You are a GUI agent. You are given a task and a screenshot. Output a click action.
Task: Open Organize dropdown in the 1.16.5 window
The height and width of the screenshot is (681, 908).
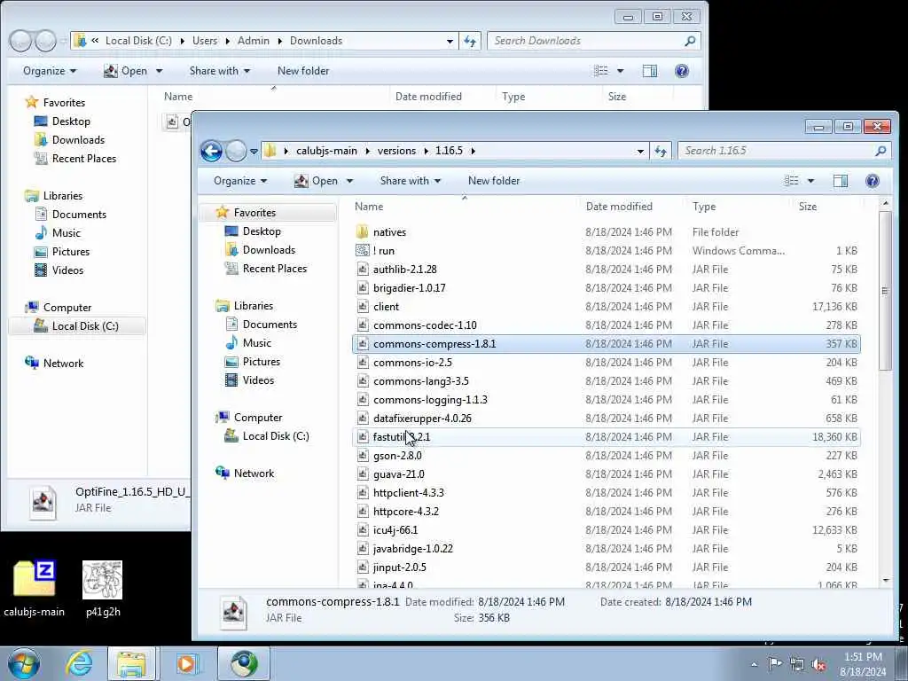coord(240,181)
